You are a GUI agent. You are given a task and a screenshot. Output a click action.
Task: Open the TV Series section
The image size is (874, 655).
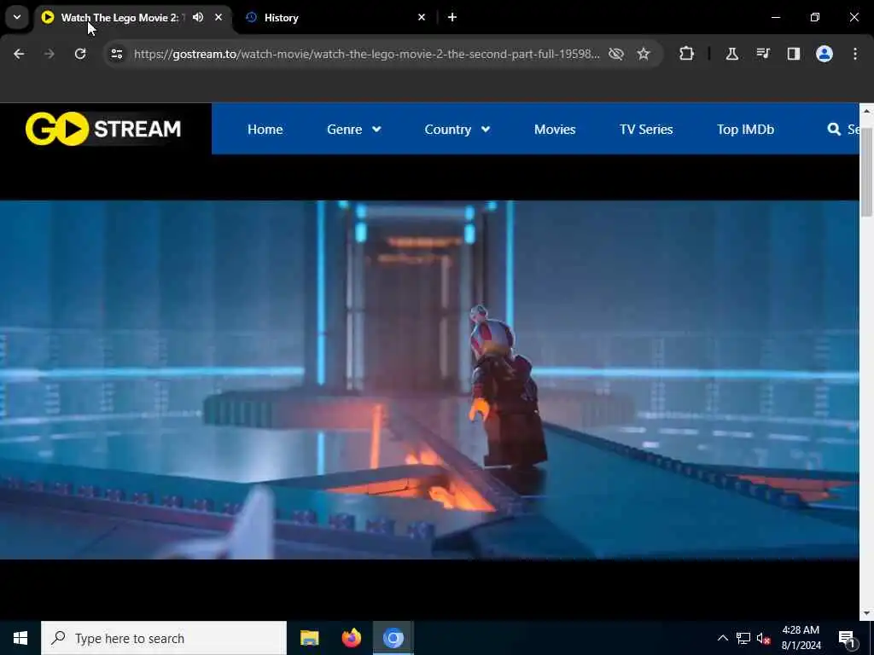coord(646,130)
